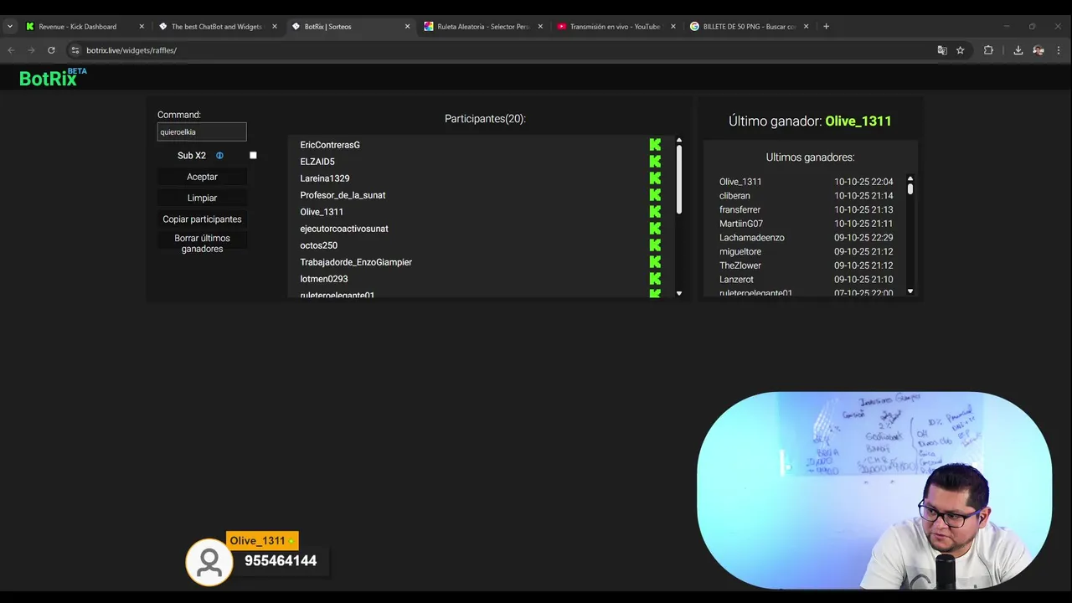Viewport: 1072px width, 603px height.
Task: Click past winner Lachamadeenzo
Action: [x=752, y=238]
